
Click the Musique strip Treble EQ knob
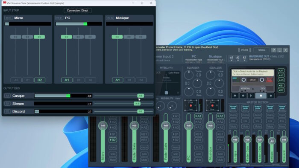(x=211, y=75)
